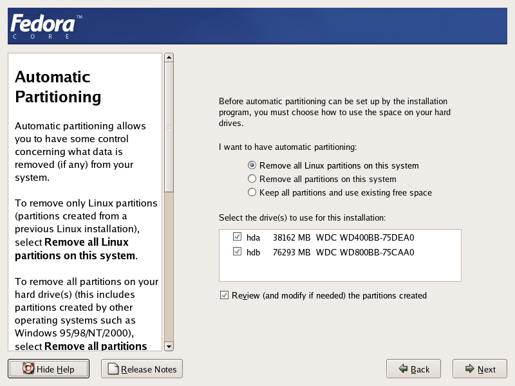Viewport: 515px width, 386px height.
Task: Click the help panel scroll down arrow
Action: [x=169, y=347]
